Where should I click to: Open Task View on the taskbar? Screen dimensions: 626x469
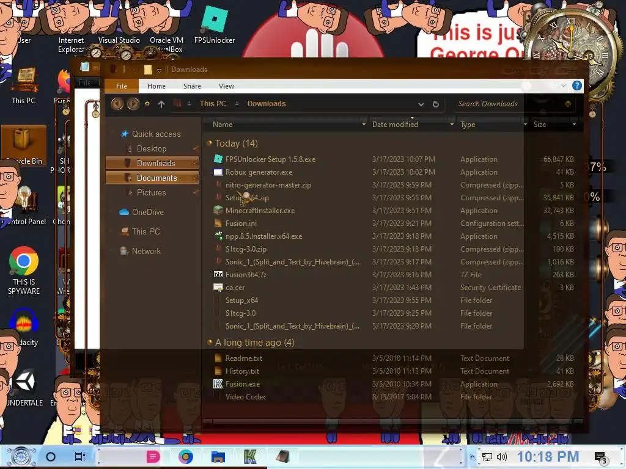click(80, 457)
